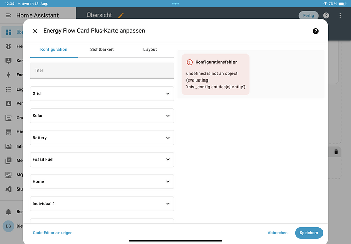Close the card editor dialog with X
The width and height of the screenshot is (351, 244).
[x=35, y=31]
